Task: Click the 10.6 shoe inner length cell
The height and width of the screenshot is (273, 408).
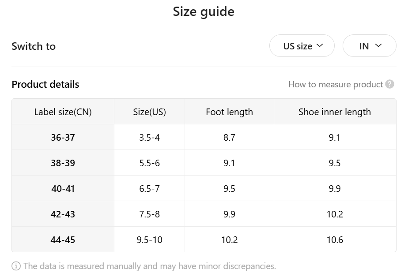Action: point(335,239)
